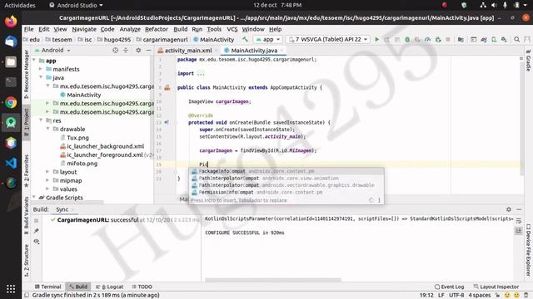Click the class gutter icon beside MainActivity declaration

(167, 87)
